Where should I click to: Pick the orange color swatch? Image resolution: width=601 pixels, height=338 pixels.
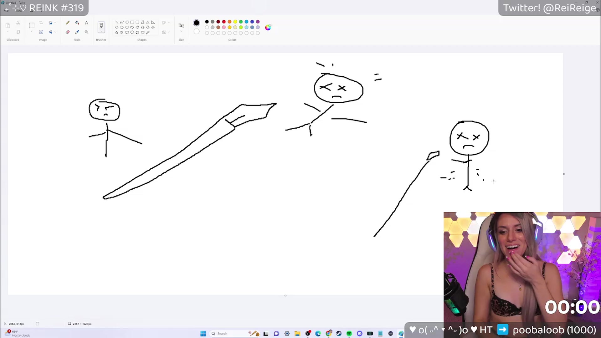[229, 22]
